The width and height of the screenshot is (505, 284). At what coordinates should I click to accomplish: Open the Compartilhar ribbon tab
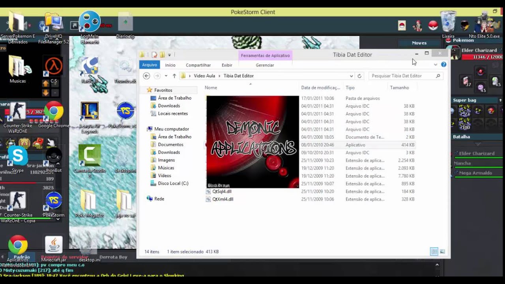pyautogui.click(x=198, y=65)
